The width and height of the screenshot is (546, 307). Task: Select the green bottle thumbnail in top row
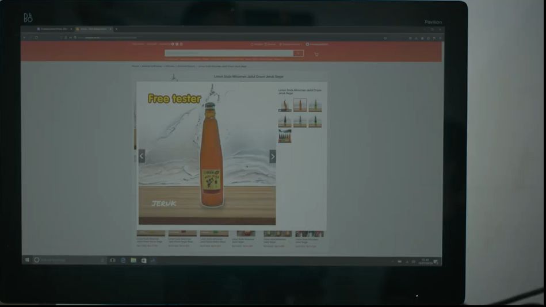click(x=315, y=105)
